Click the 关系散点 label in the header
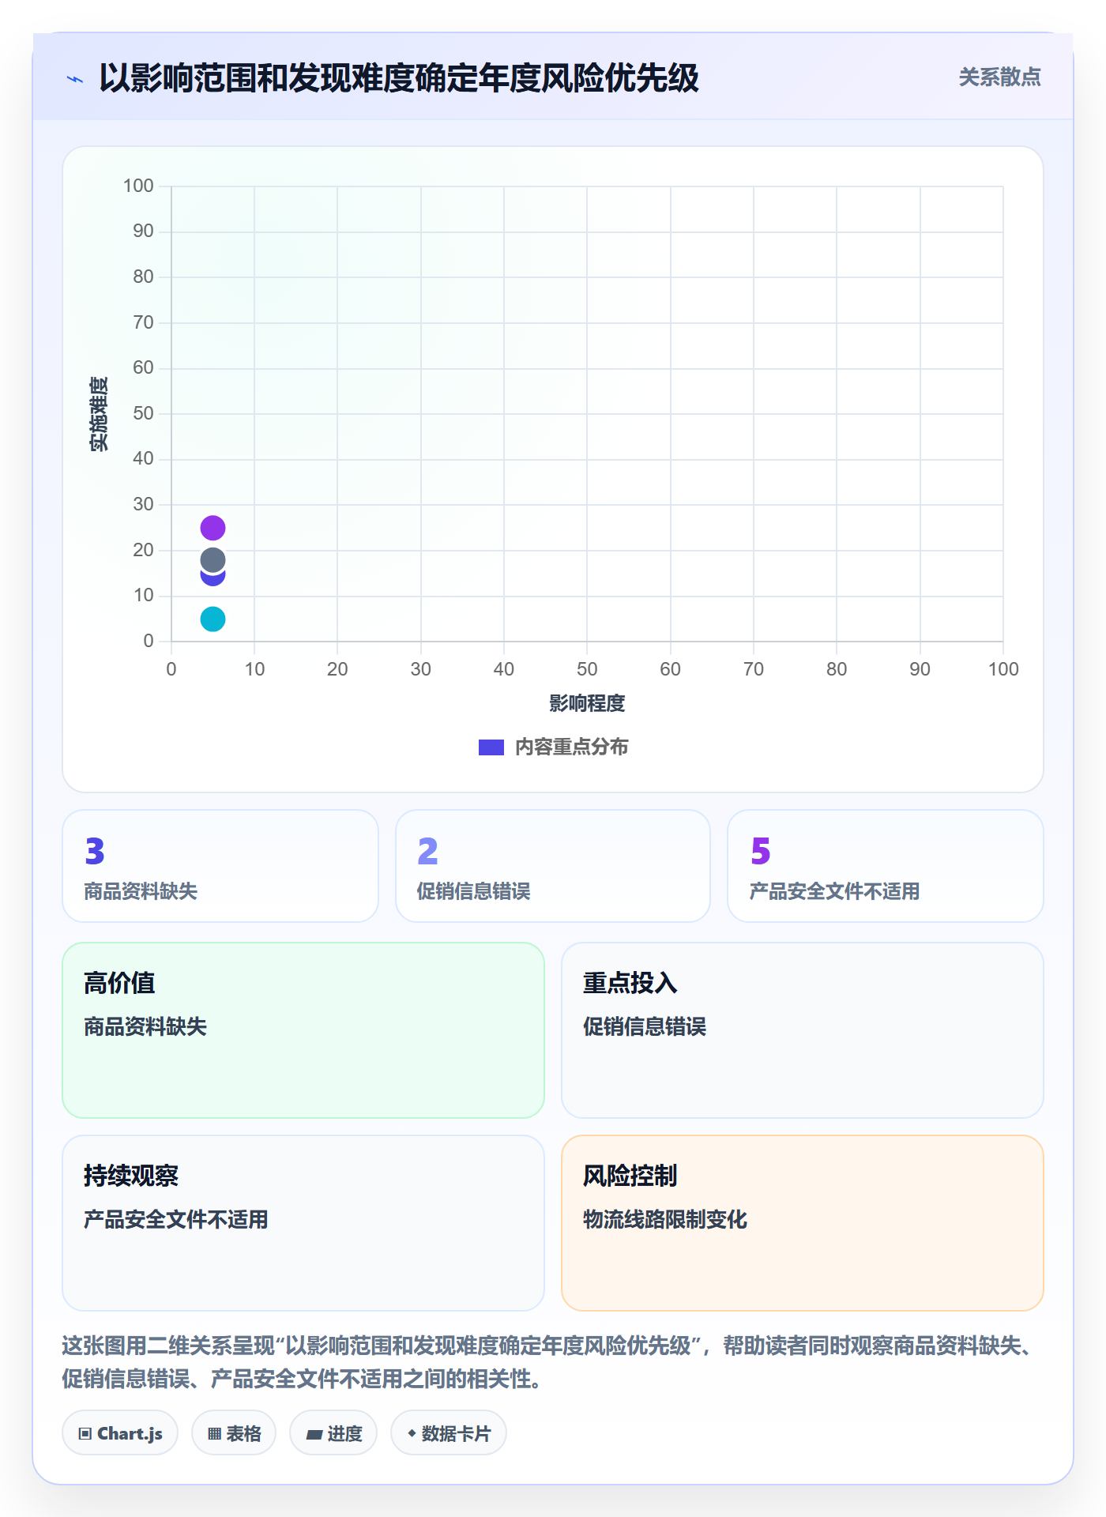 (x=999, y=77)
